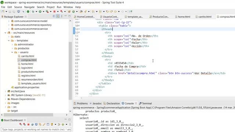
Task: Fold the table block at line 50
Action: 79,26
